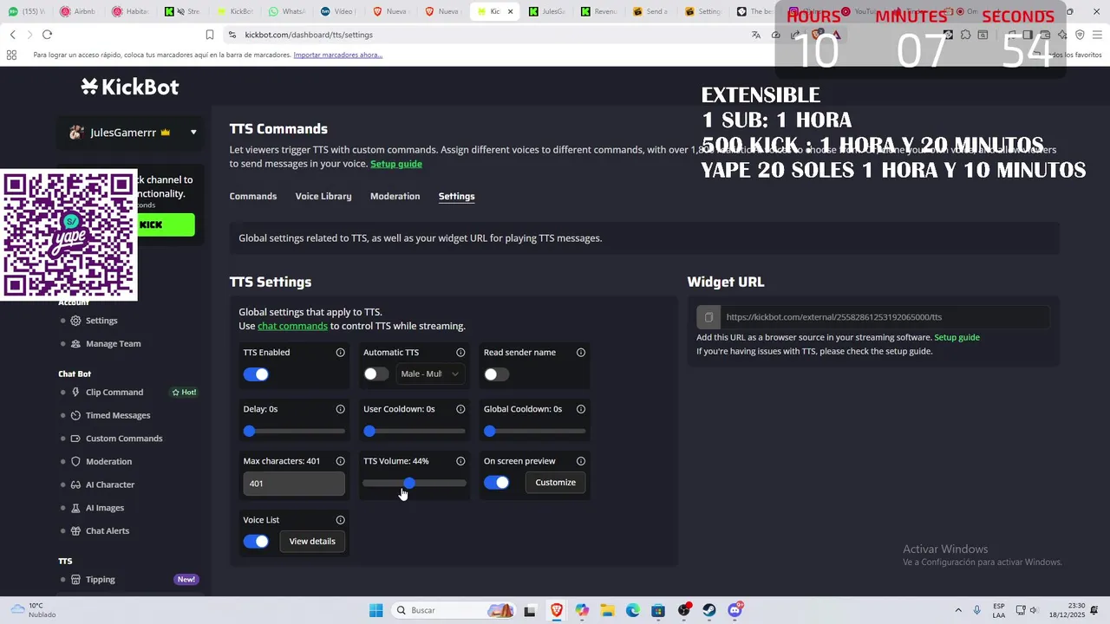Bookmark this page via the bookmark icon

(x=210, y=35)
